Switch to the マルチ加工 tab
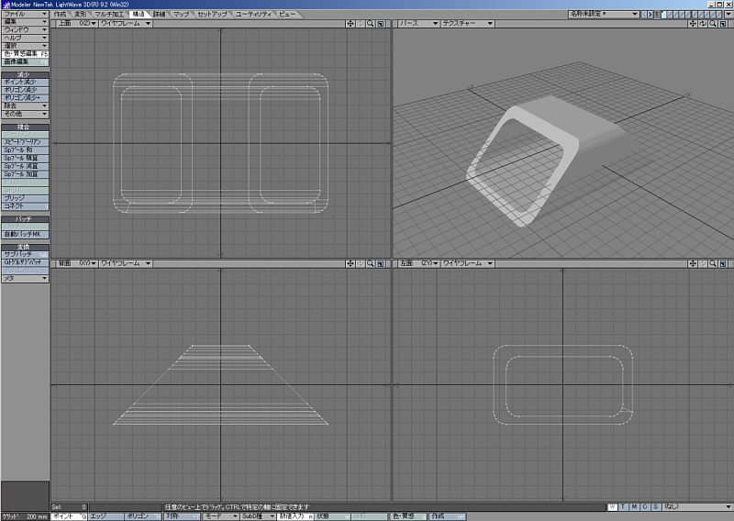The width and height of the screenshot is (734, 521). tap(109, 15)
